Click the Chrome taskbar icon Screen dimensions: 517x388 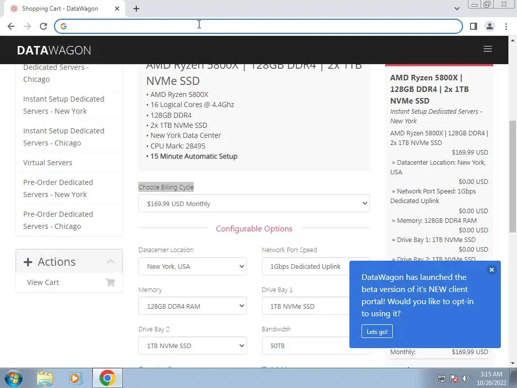tap(107, 378)
